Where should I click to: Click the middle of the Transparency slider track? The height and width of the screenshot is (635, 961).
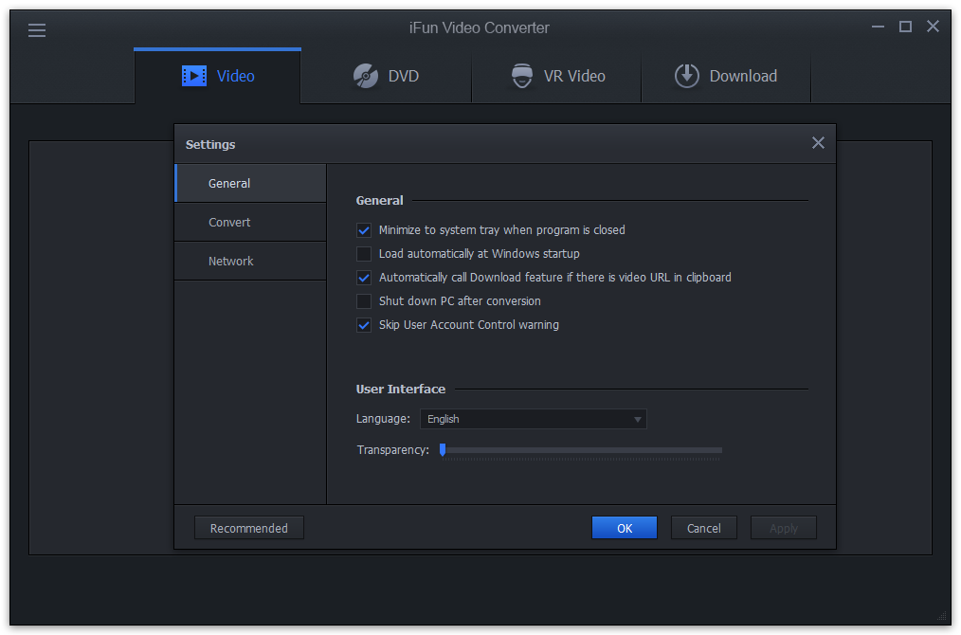[581, 450]
